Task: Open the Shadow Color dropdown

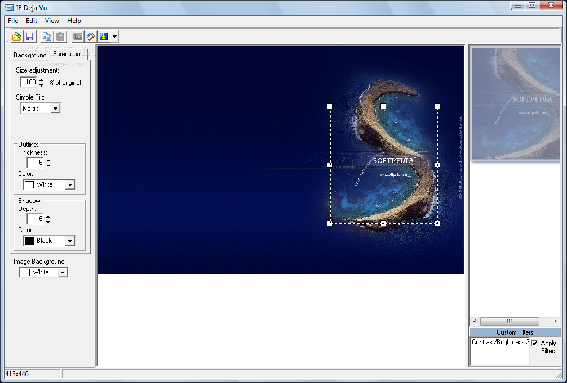Action: (70, 241)
